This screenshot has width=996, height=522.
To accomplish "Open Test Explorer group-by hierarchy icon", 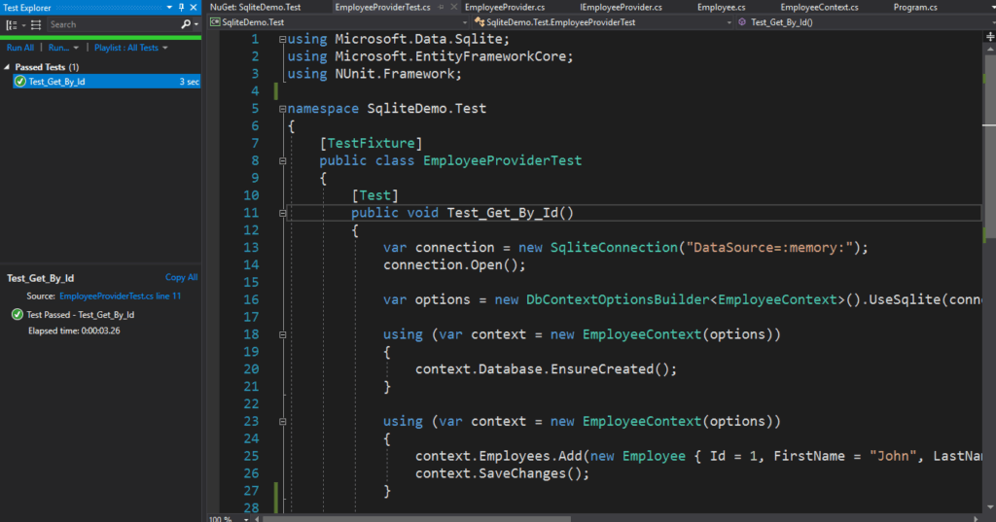I will (12, 24).
